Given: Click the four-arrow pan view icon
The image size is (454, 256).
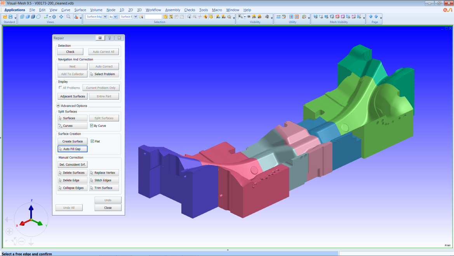Looking at the screenshot, I should [61, 17].
